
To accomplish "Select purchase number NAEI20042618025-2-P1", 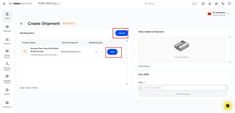I will (x=71, y=52).
